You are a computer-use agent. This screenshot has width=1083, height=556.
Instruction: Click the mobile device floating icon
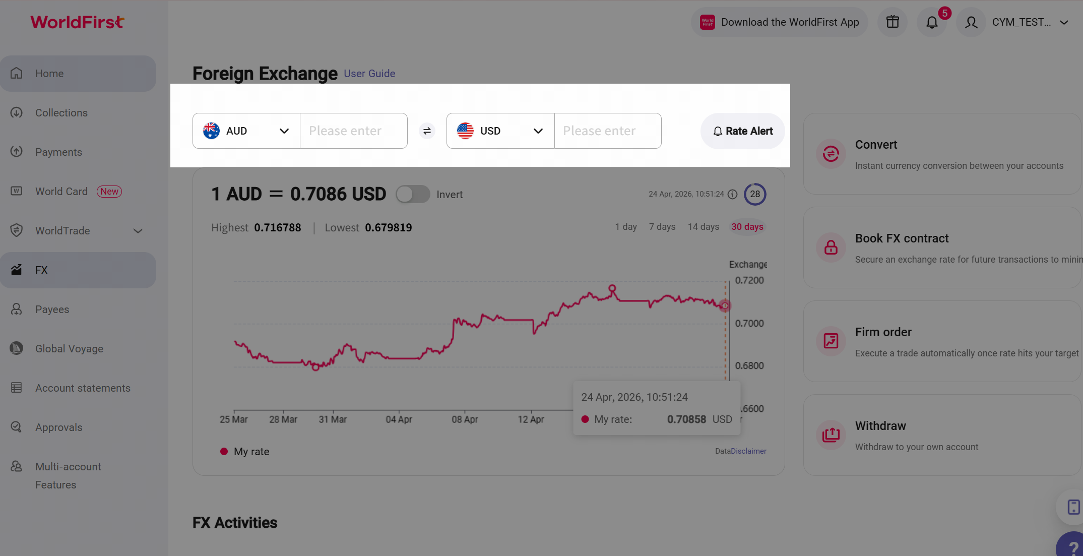1073,507
